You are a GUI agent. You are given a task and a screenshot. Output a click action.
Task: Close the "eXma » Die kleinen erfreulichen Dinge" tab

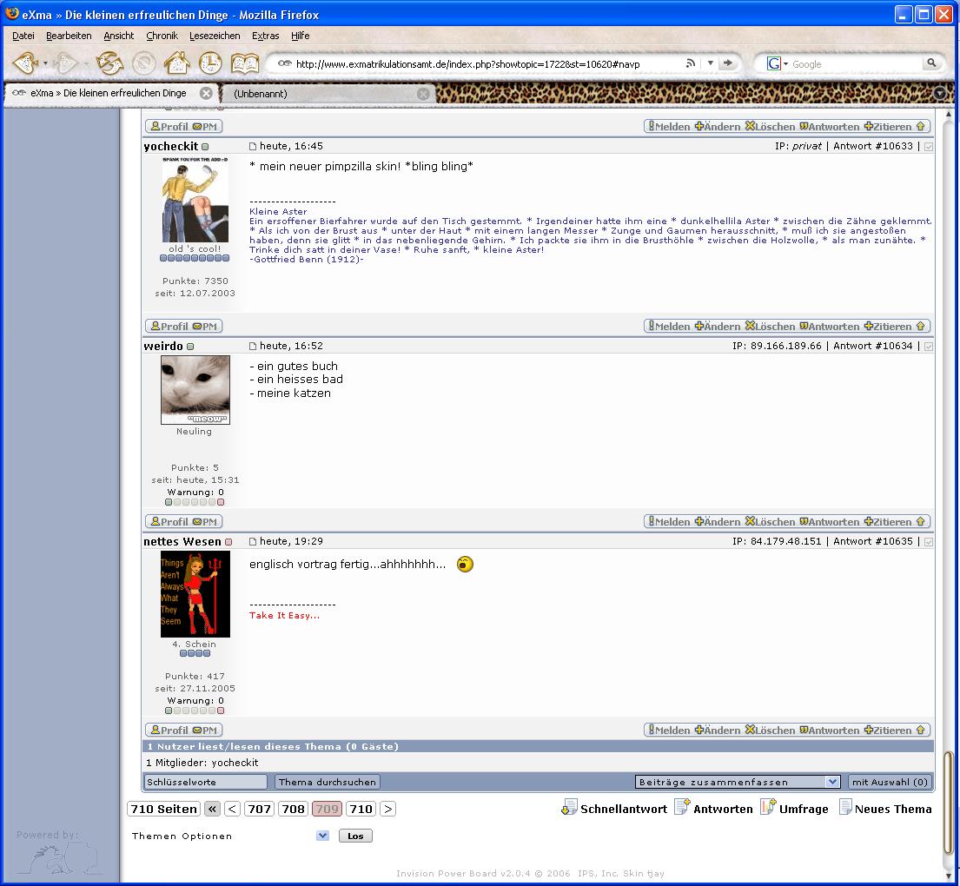tap(206, 93)
